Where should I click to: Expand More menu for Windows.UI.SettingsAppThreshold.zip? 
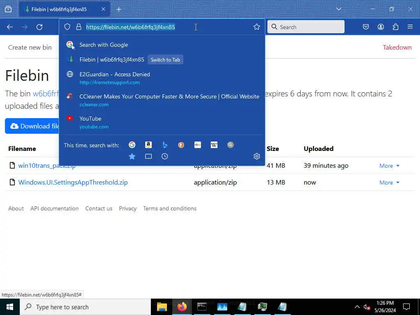[389, 183]
